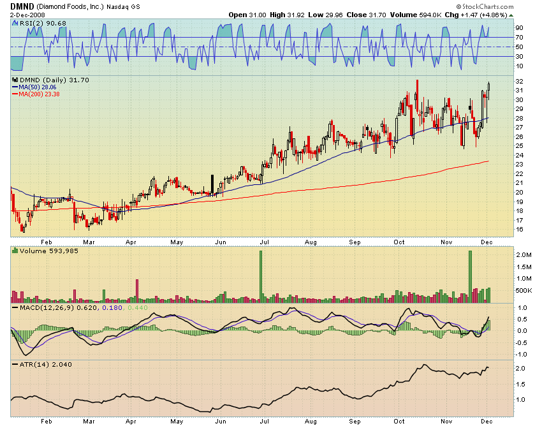Click the "Chg +1.47 (+4.86%)" value
Viewport: 542px width, 426px height.
(x=476, y=15)
